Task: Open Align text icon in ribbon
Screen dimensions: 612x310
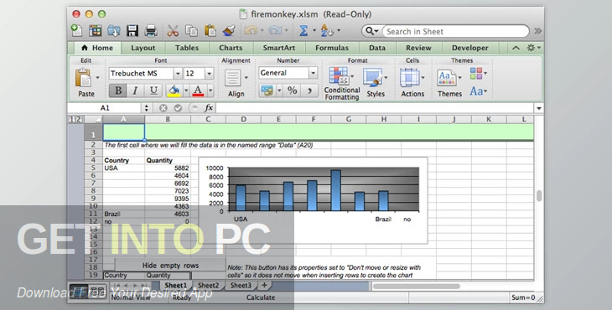Action: click(x=233, y=78)
